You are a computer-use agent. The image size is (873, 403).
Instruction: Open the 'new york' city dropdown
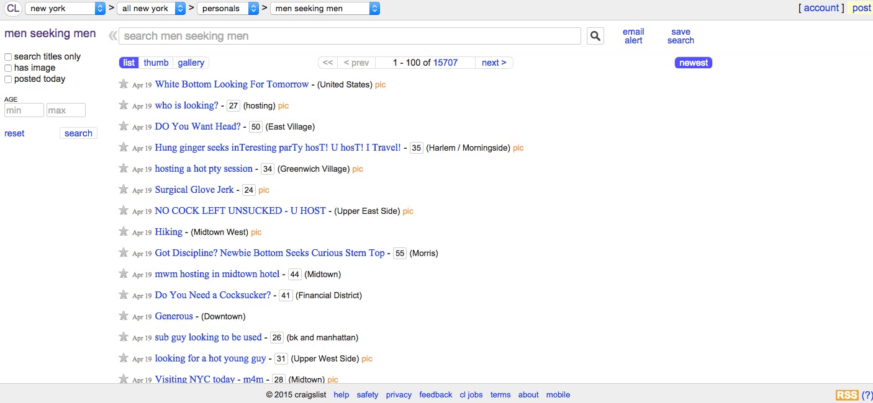(65, 8)
